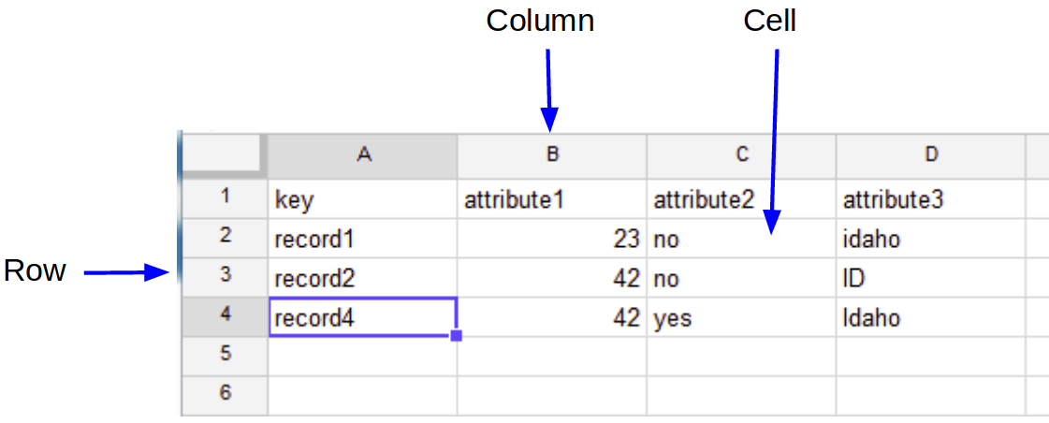Select column C header

(x=741, y=155)
